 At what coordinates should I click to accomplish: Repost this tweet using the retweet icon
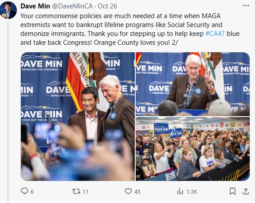tap(76, 191)
